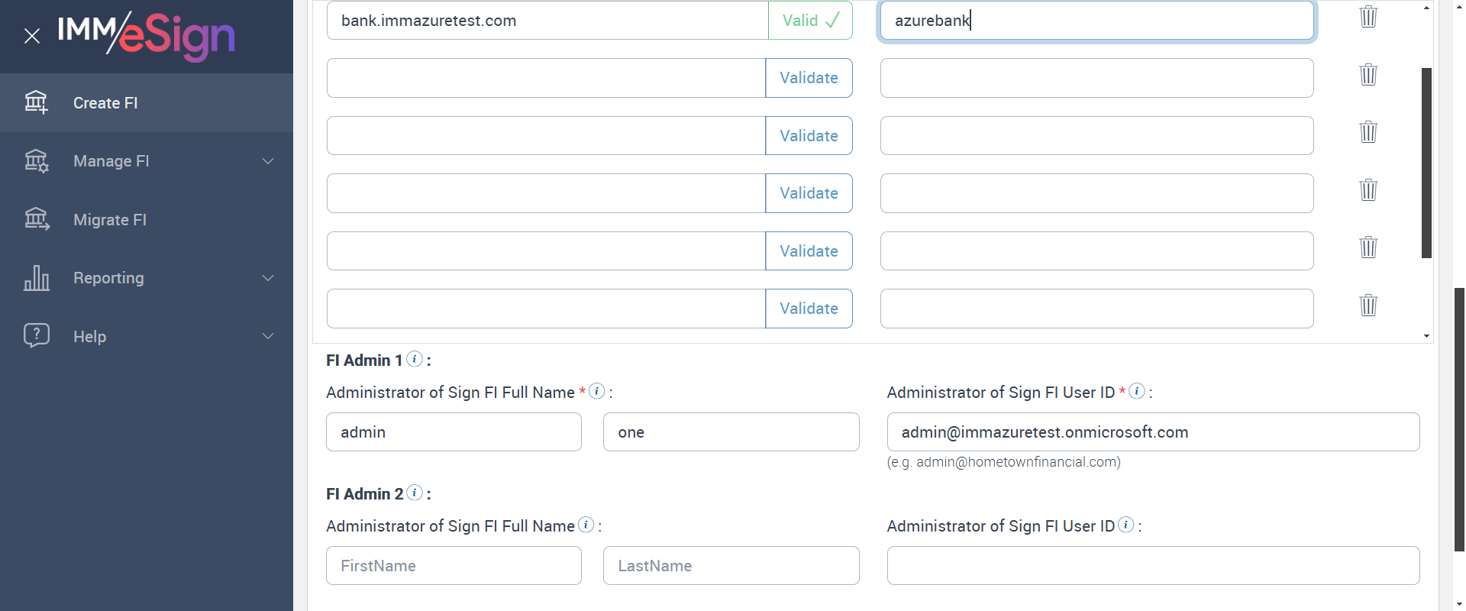Click the first empty row's Validate button
1466x611 pixels.
[x=809, y=78]
